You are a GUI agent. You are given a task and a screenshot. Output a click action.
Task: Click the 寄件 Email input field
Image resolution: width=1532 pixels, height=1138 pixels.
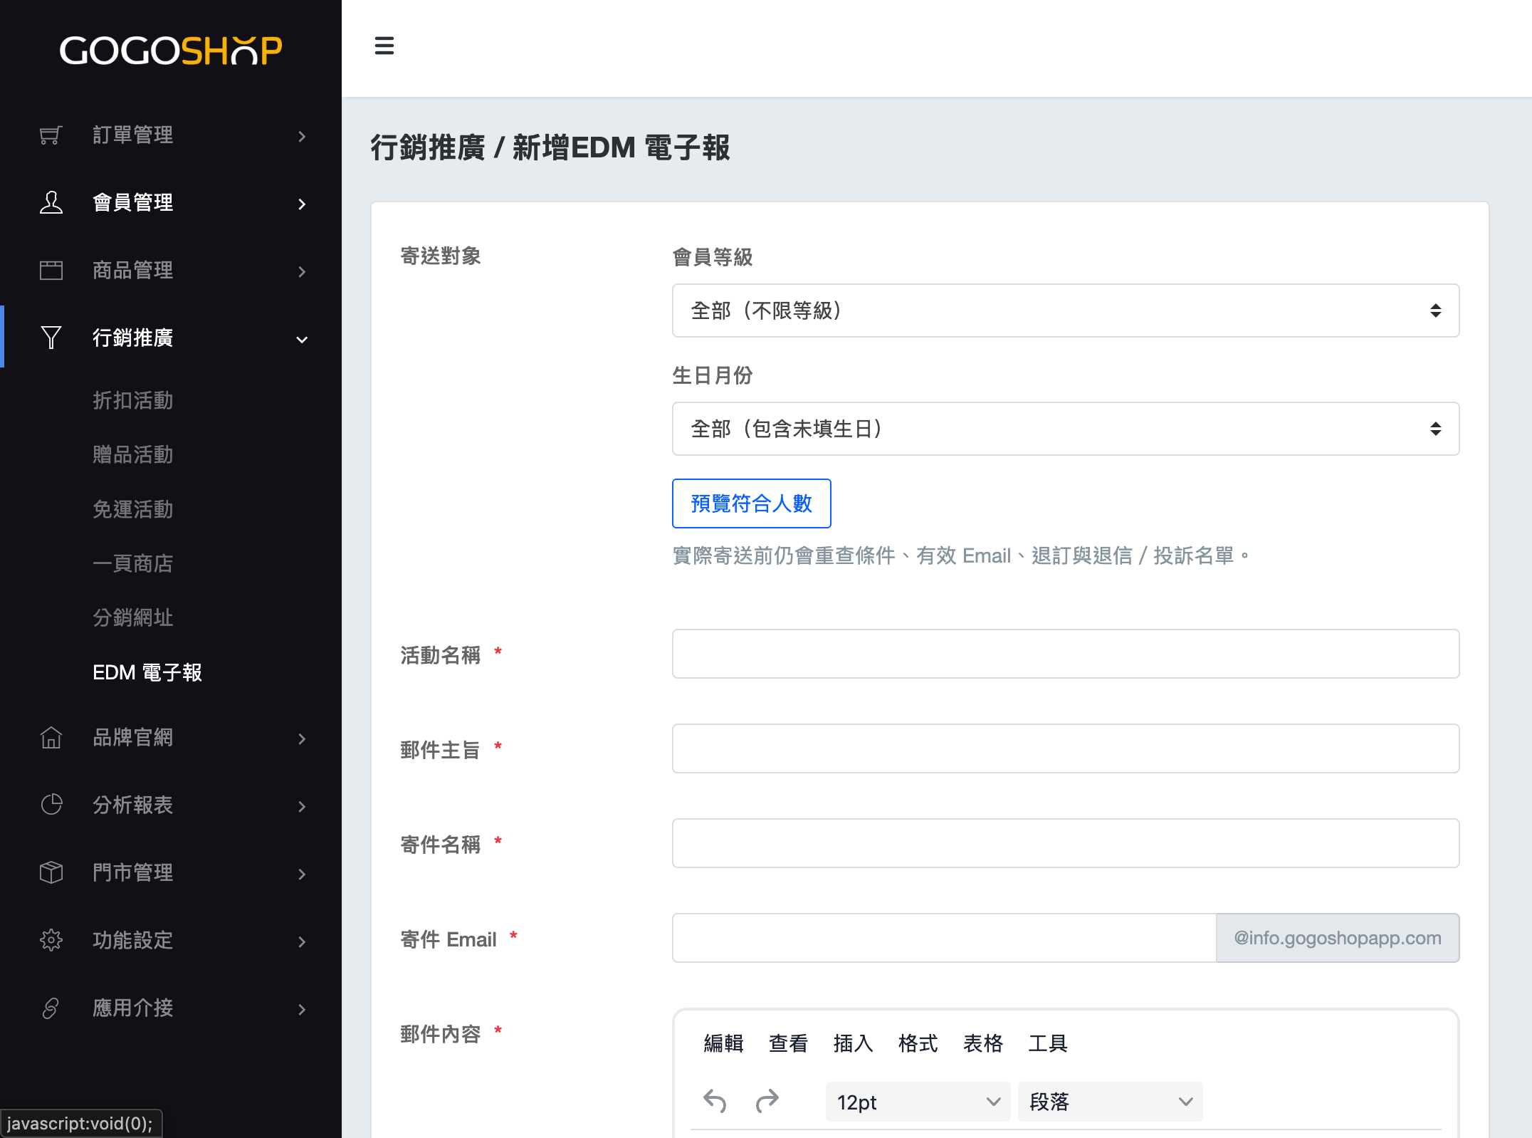[944, 938]
